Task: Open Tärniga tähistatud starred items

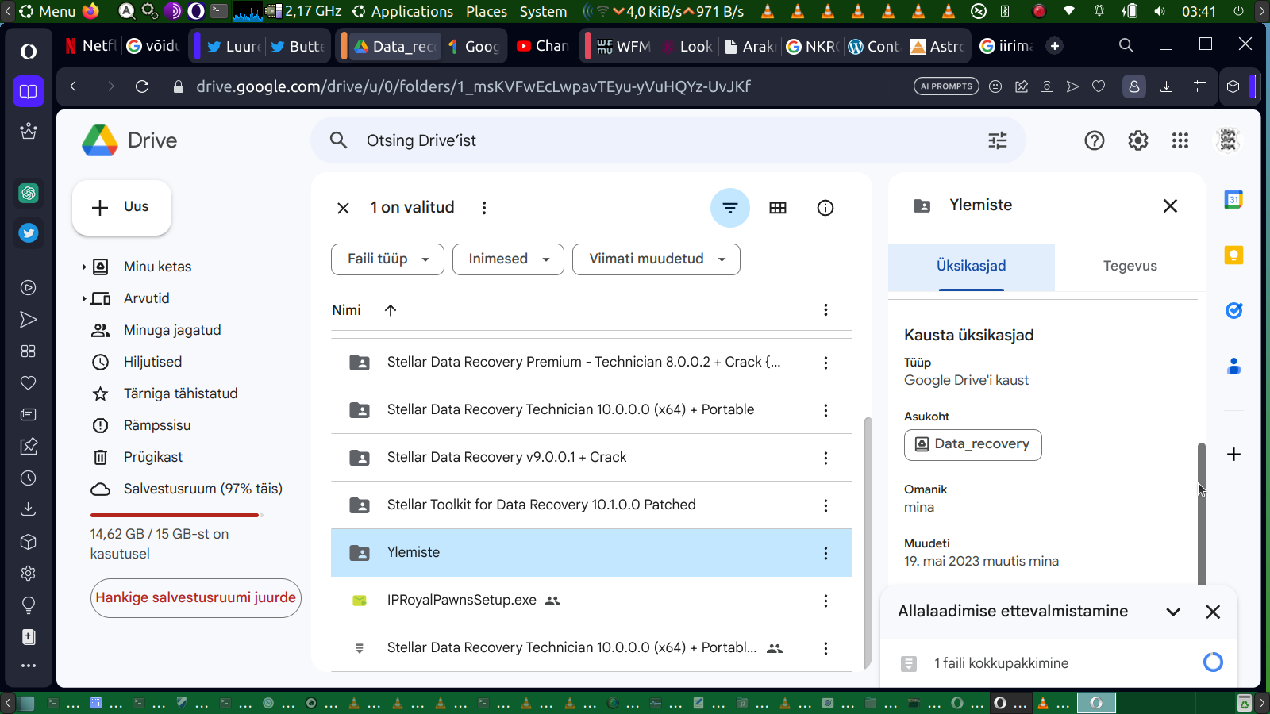Action: point(180,393)
